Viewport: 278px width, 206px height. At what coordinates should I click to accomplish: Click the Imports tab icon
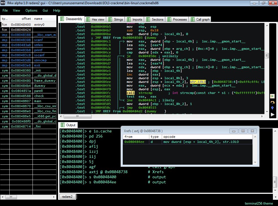pyautogui.click(x=129, y=19)
